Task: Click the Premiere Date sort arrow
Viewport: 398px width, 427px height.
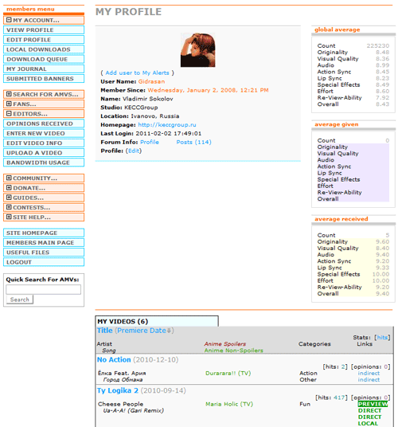Action: (x=169, y=331)
